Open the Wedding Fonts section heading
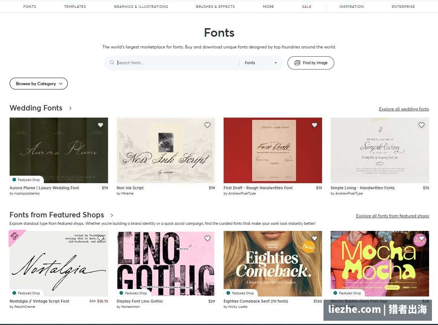This screenshot has width=438, height=325. tap(36, 108)
